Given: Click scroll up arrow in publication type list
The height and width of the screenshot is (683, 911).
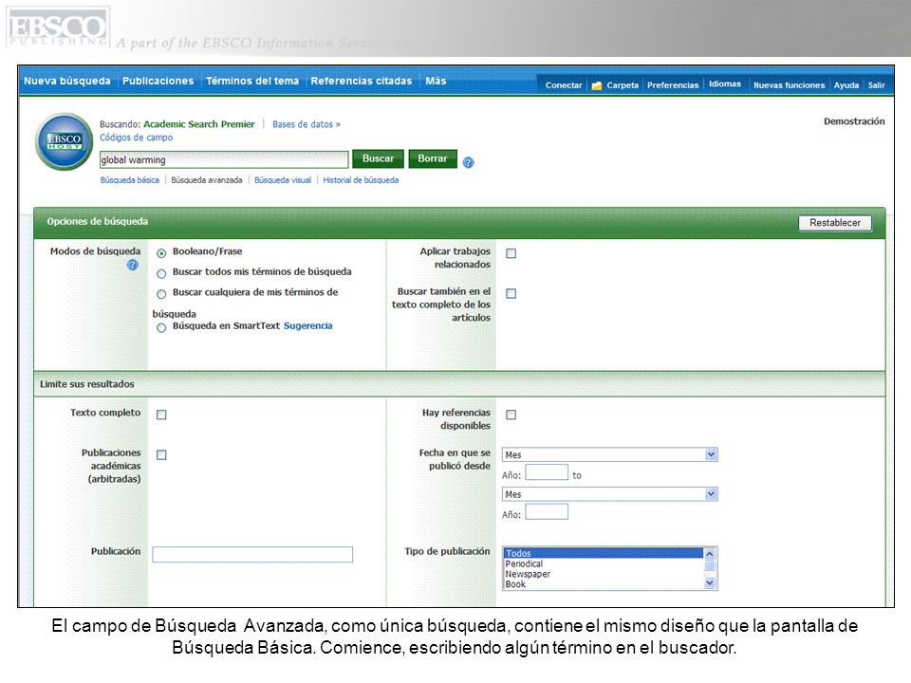Looking at the screenshot, I should tap(710, 553).
